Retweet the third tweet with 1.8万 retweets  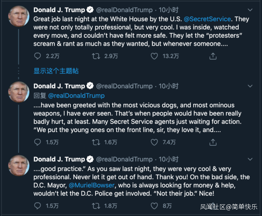pyautogui.click(x=96, y=206)
